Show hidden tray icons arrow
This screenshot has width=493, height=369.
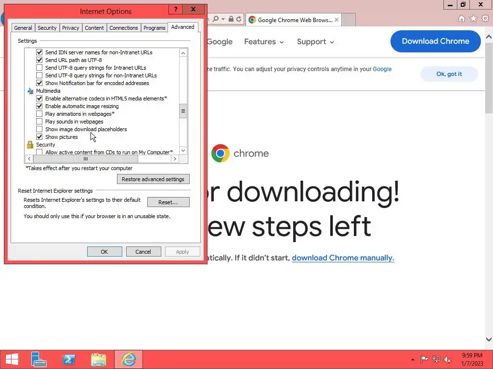[x=413, y=359]
